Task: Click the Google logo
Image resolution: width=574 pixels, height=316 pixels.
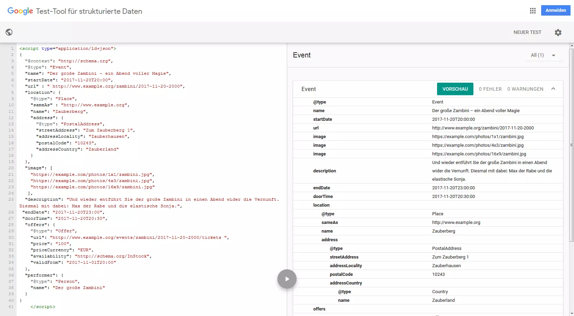Action: (x=20, y=11)
